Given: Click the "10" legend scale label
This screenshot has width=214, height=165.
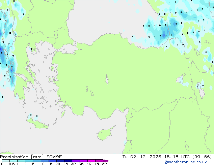Looking at the screenshot, I should (42, 164).
